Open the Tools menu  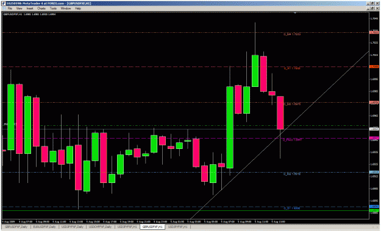53,9
